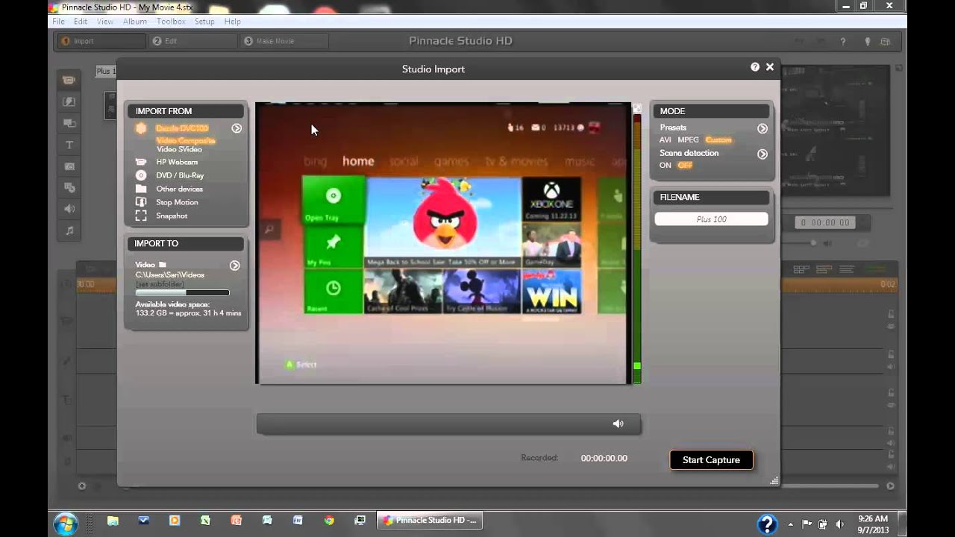Select Stop Motion import mode

click(177, 202)
